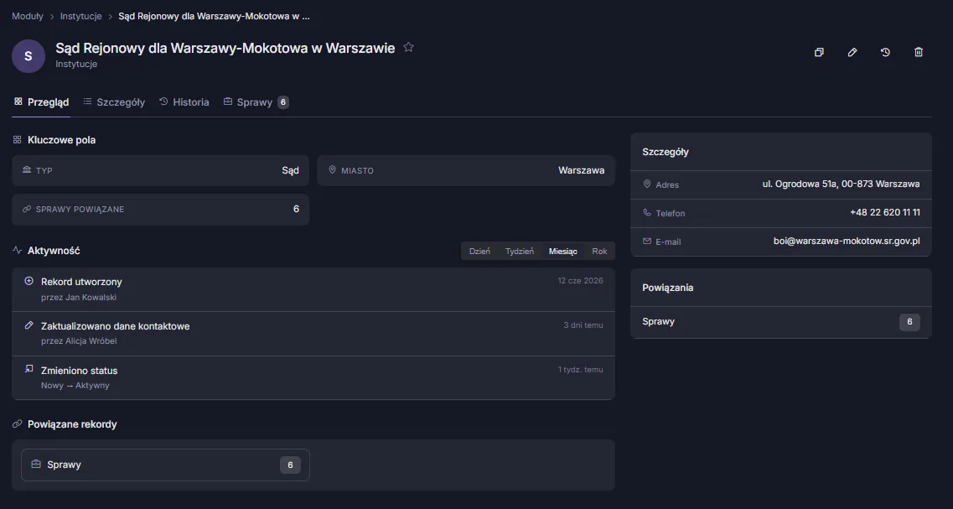
Task: Click the Nowy → Aktywny status change text
Action: tap(75, 386)
